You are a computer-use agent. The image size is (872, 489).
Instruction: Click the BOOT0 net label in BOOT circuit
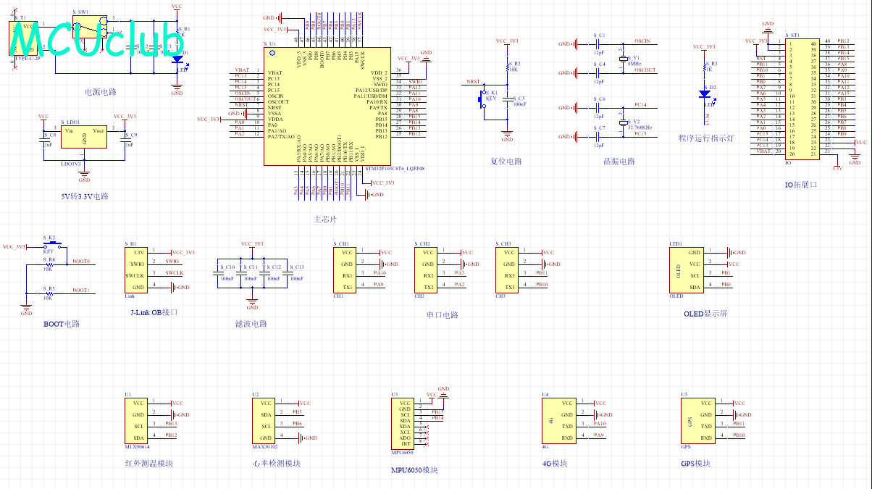pyautogui.click(x=81, y=262)
